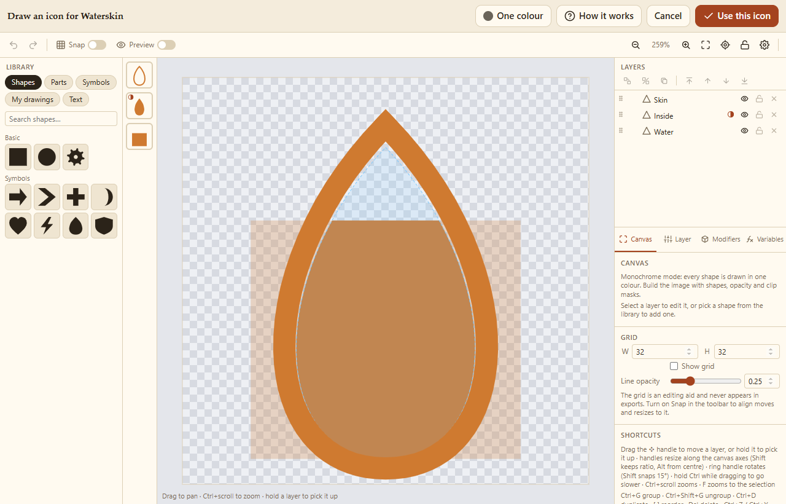Click the redo arrow icon

[x=33, y=45]
